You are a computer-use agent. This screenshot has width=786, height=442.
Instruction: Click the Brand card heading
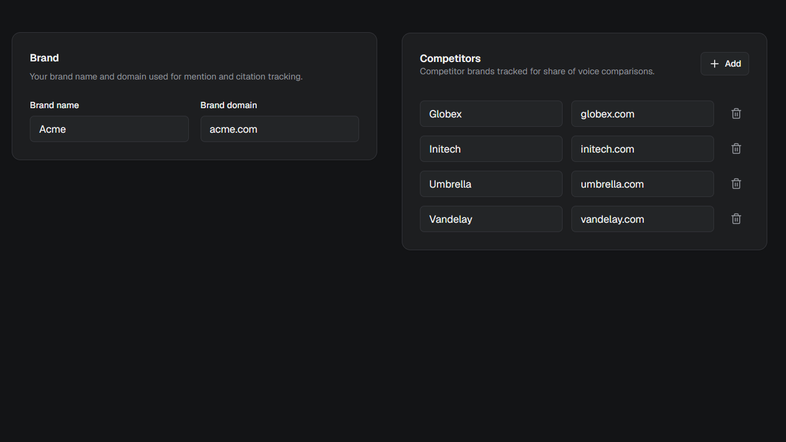(44, 58)
